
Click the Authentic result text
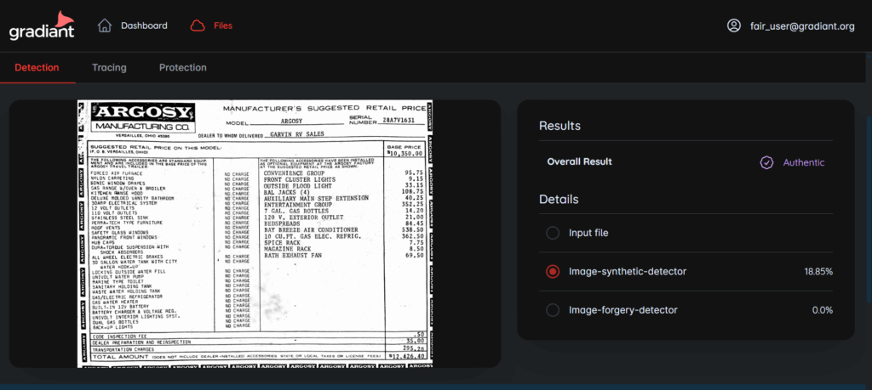(x=804, y=162)
